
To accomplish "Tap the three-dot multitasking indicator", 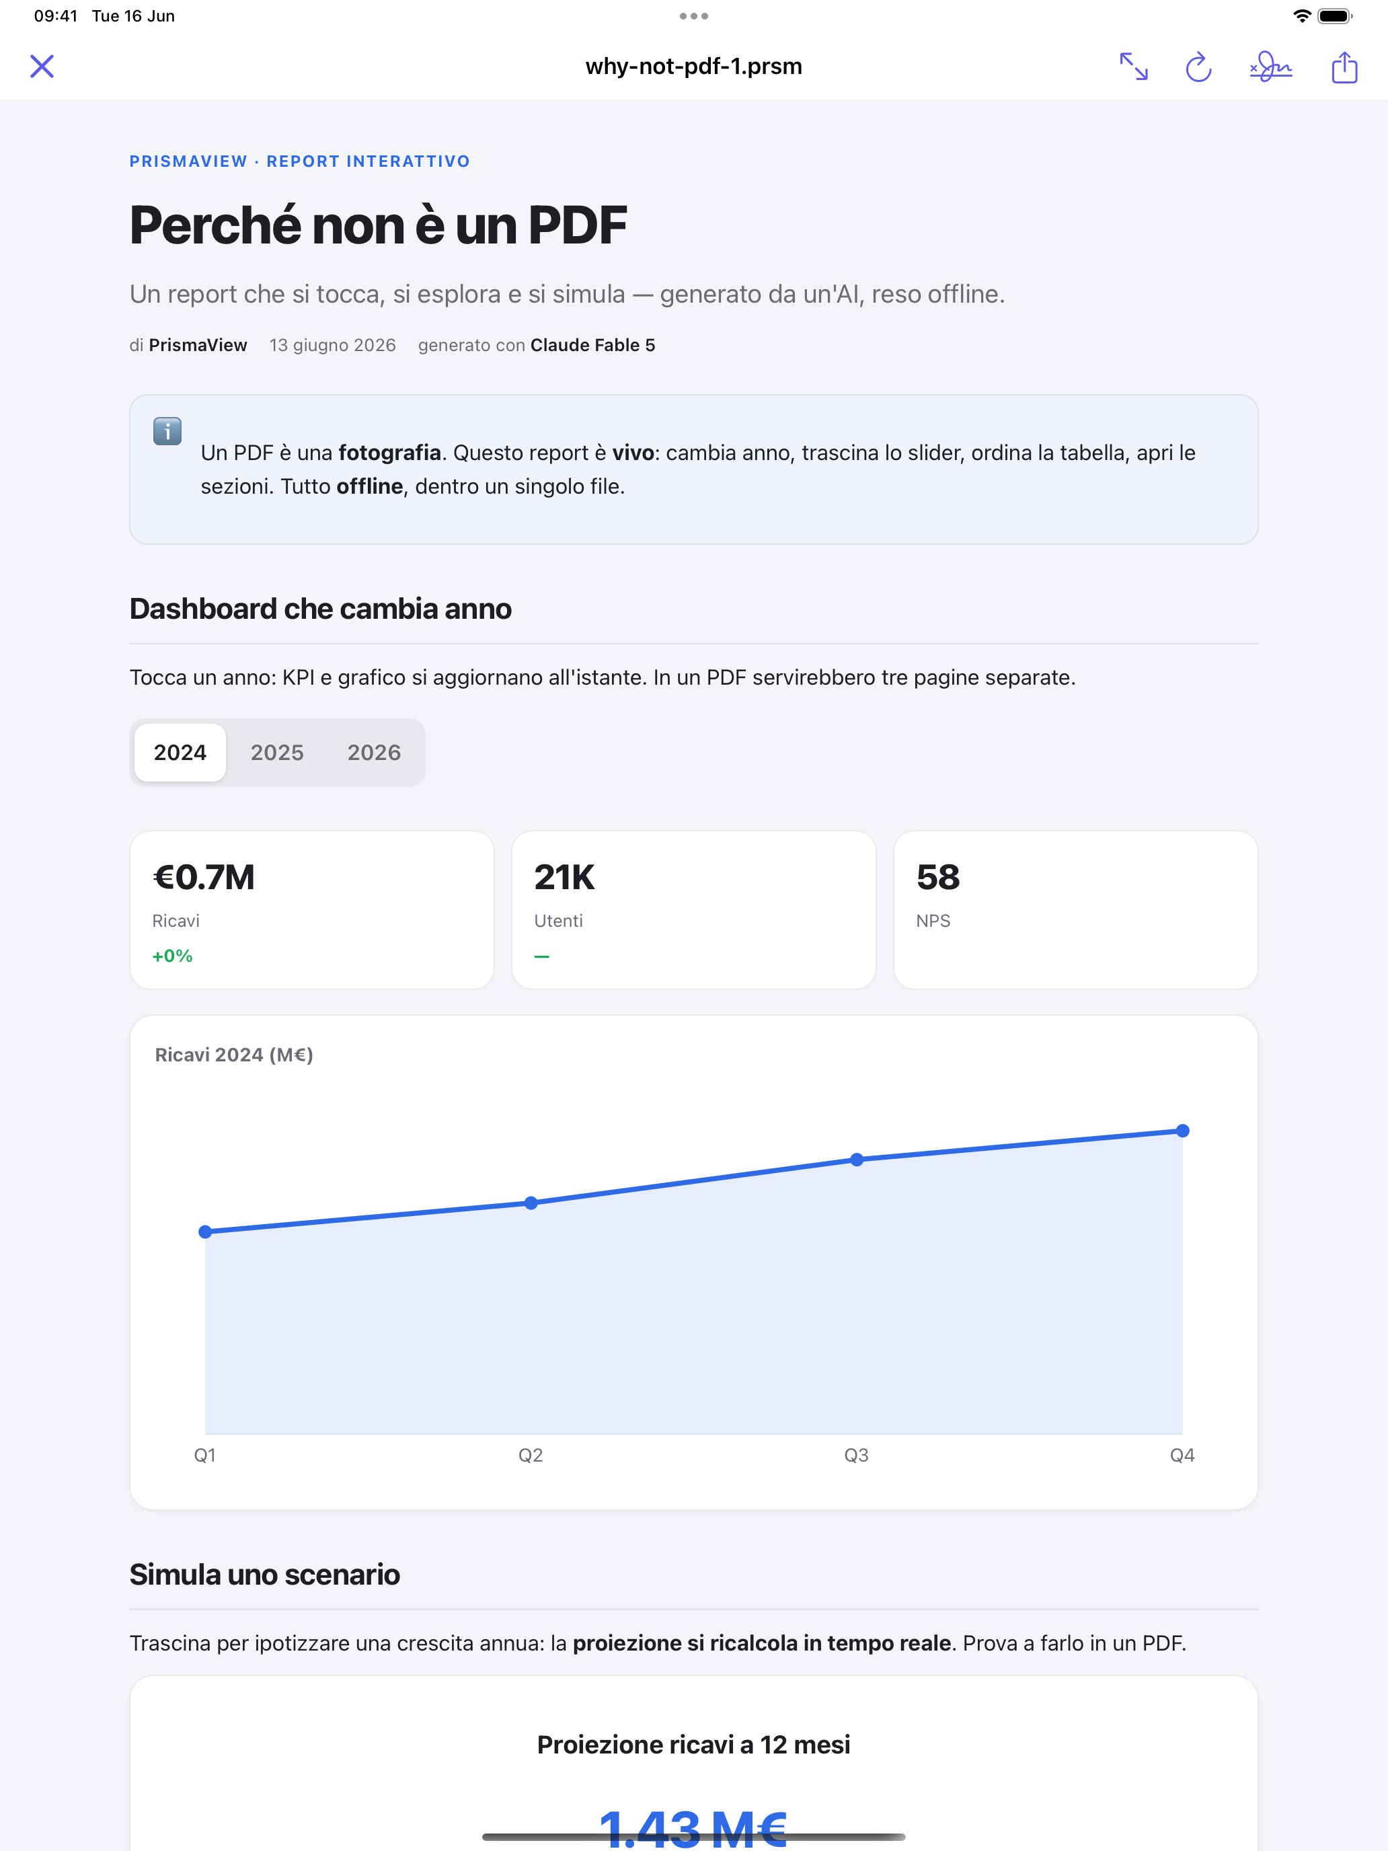I will 693,16.
